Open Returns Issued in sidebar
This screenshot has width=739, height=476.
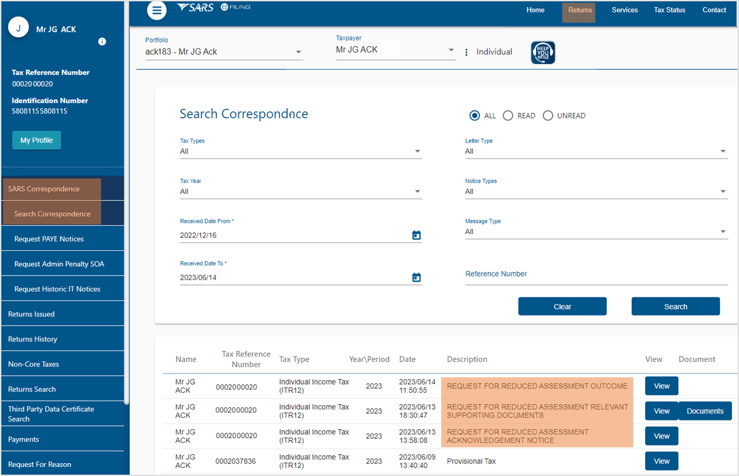[x=63, y=314]
